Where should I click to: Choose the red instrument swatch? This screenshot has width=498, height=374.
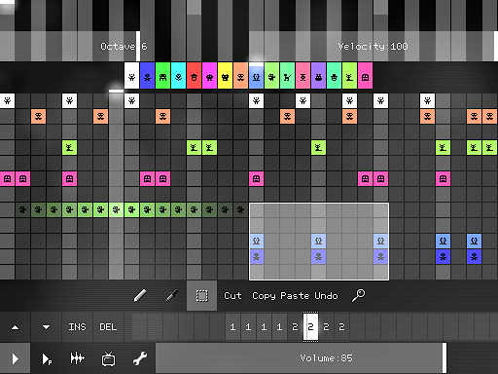pyautogui.click(x=194, y=76)
